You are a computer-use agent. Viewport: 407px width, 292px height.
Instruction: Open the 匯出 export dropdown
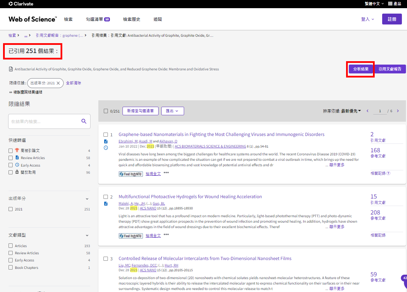coord(173,111)
